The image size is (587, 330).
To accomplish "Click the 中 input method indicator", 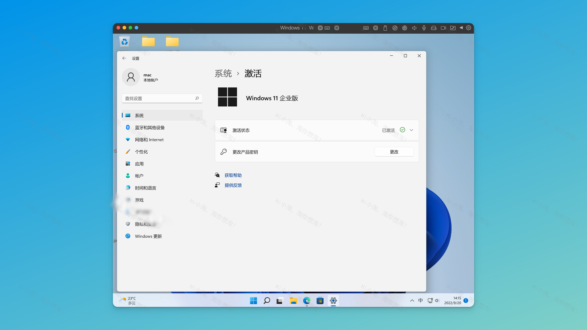I will point(420,301).
